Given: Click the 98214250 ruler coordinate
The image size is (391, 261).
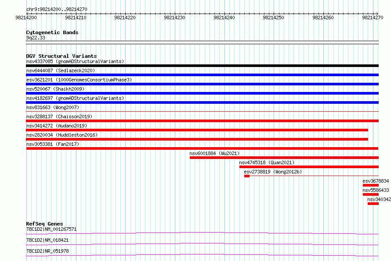Looking at the screenshot, I should pos(273,18).
